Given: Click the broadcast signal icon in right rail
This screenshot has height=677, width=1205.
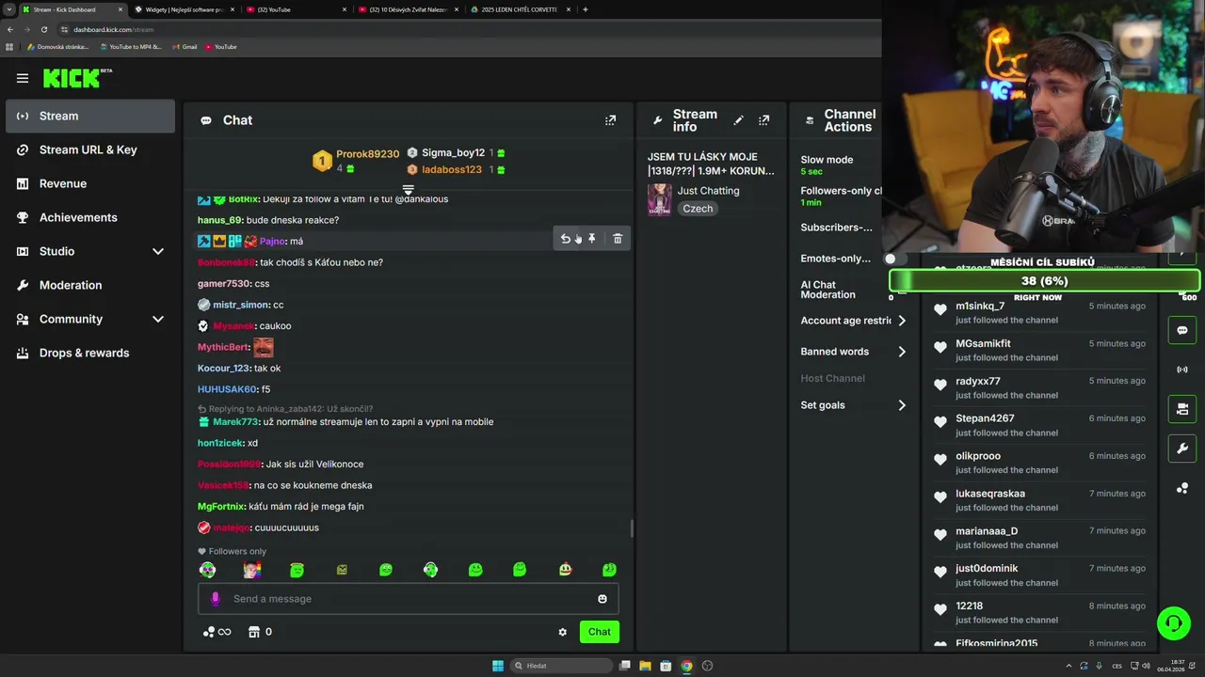Looking at the screenshot, I should pos(1182,370).
